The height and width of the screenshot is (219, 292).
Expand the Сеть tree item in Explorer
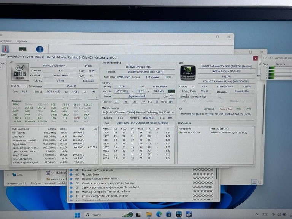pos(8,175)
